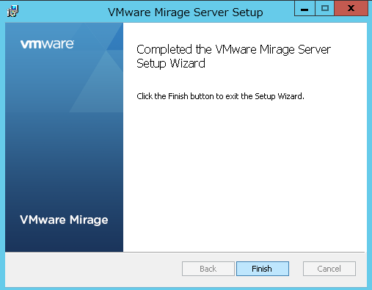
Task: Click the Completed the VMware Mirage Server heading
Action: (x=233, y=50)
